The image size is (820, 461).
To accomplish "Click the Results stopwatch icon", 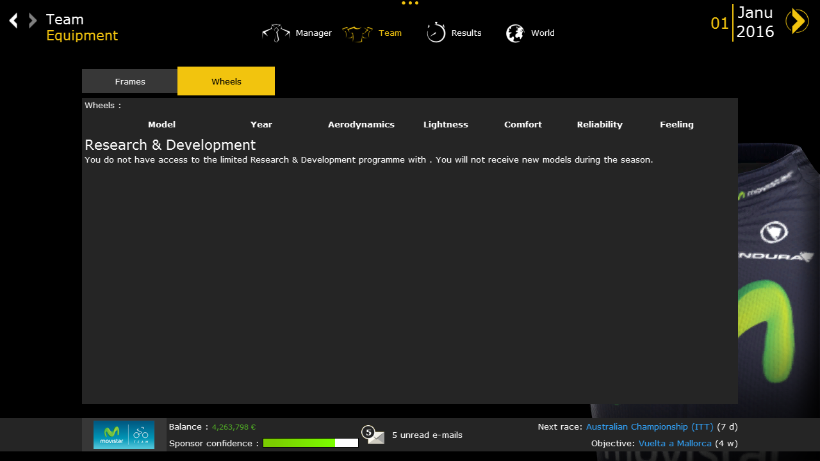I will [x=436, y=33].
